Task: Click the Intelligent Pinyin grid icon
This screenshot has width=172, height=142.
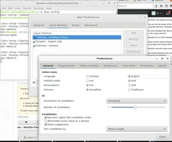Action: [35, 37]
